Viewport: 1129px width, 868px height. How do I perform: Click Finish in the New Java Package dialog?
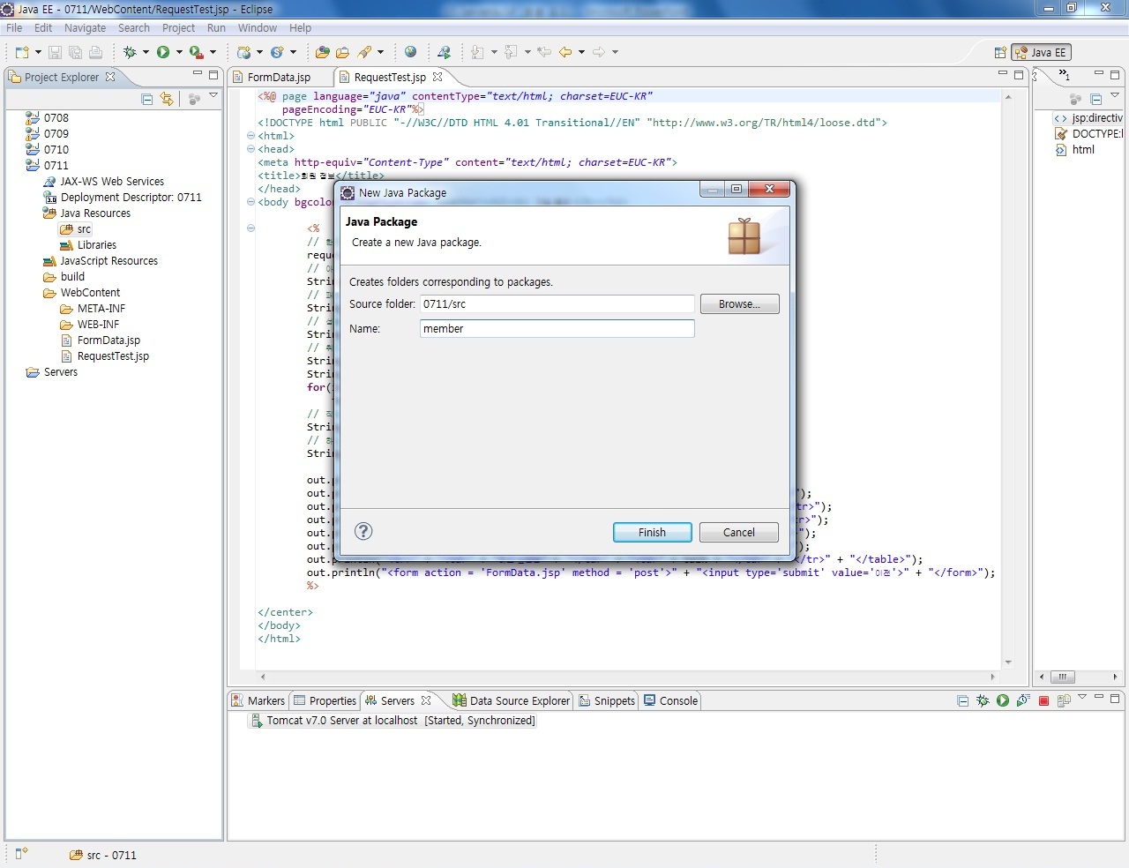[x=652, y=532]
